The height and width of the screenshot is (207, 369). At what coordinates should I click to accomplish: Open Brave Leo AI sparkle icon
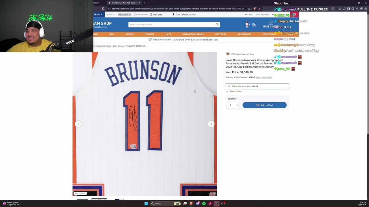point(357,9)
